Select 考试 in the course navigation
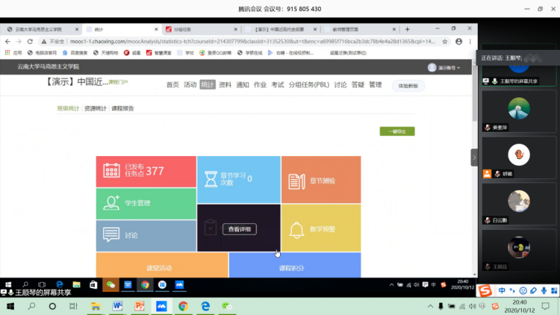This screenshot has height=315, width=560. coord(277,85)
